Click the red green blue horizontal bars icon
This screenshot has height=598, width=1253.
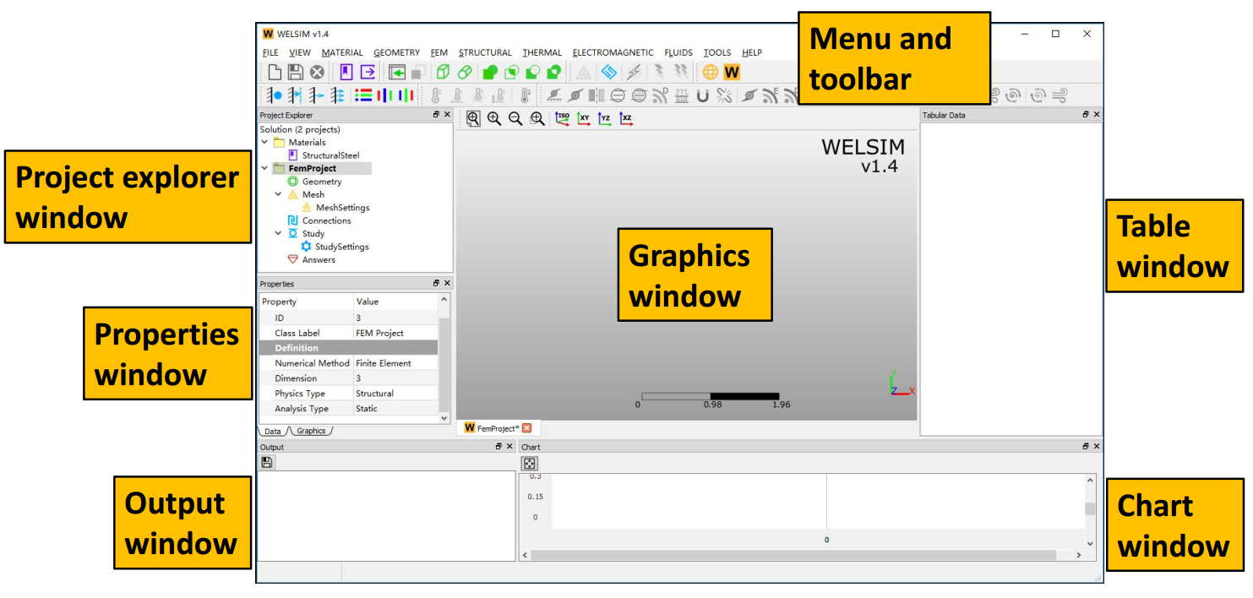(x=363, y=95)
